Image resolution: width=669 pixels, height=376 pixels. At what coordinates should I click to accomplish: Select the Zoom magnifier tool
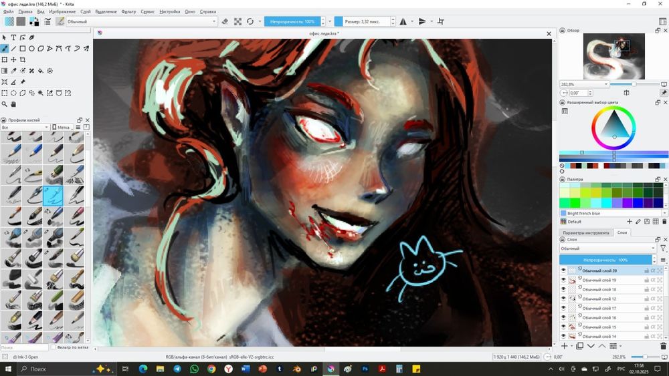coord(4,104)
